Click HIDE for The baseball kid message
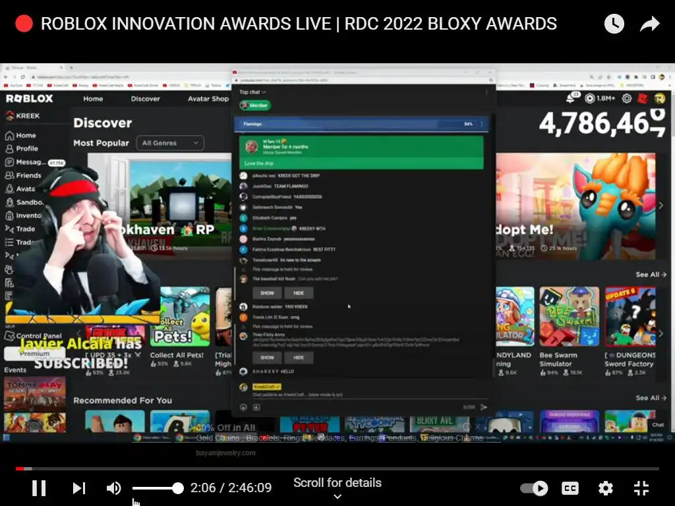The image size is (675, 506). (299, 293)
